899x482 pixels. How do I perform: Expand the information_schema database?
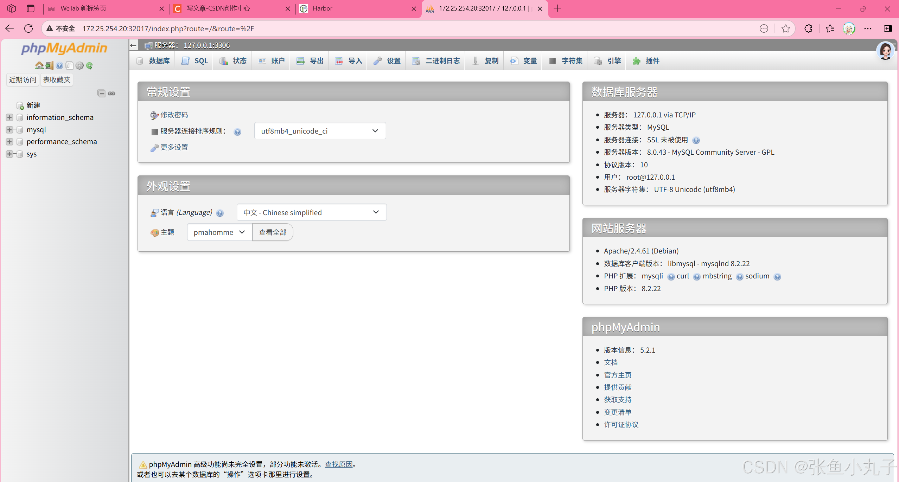[x=9, y=117]
